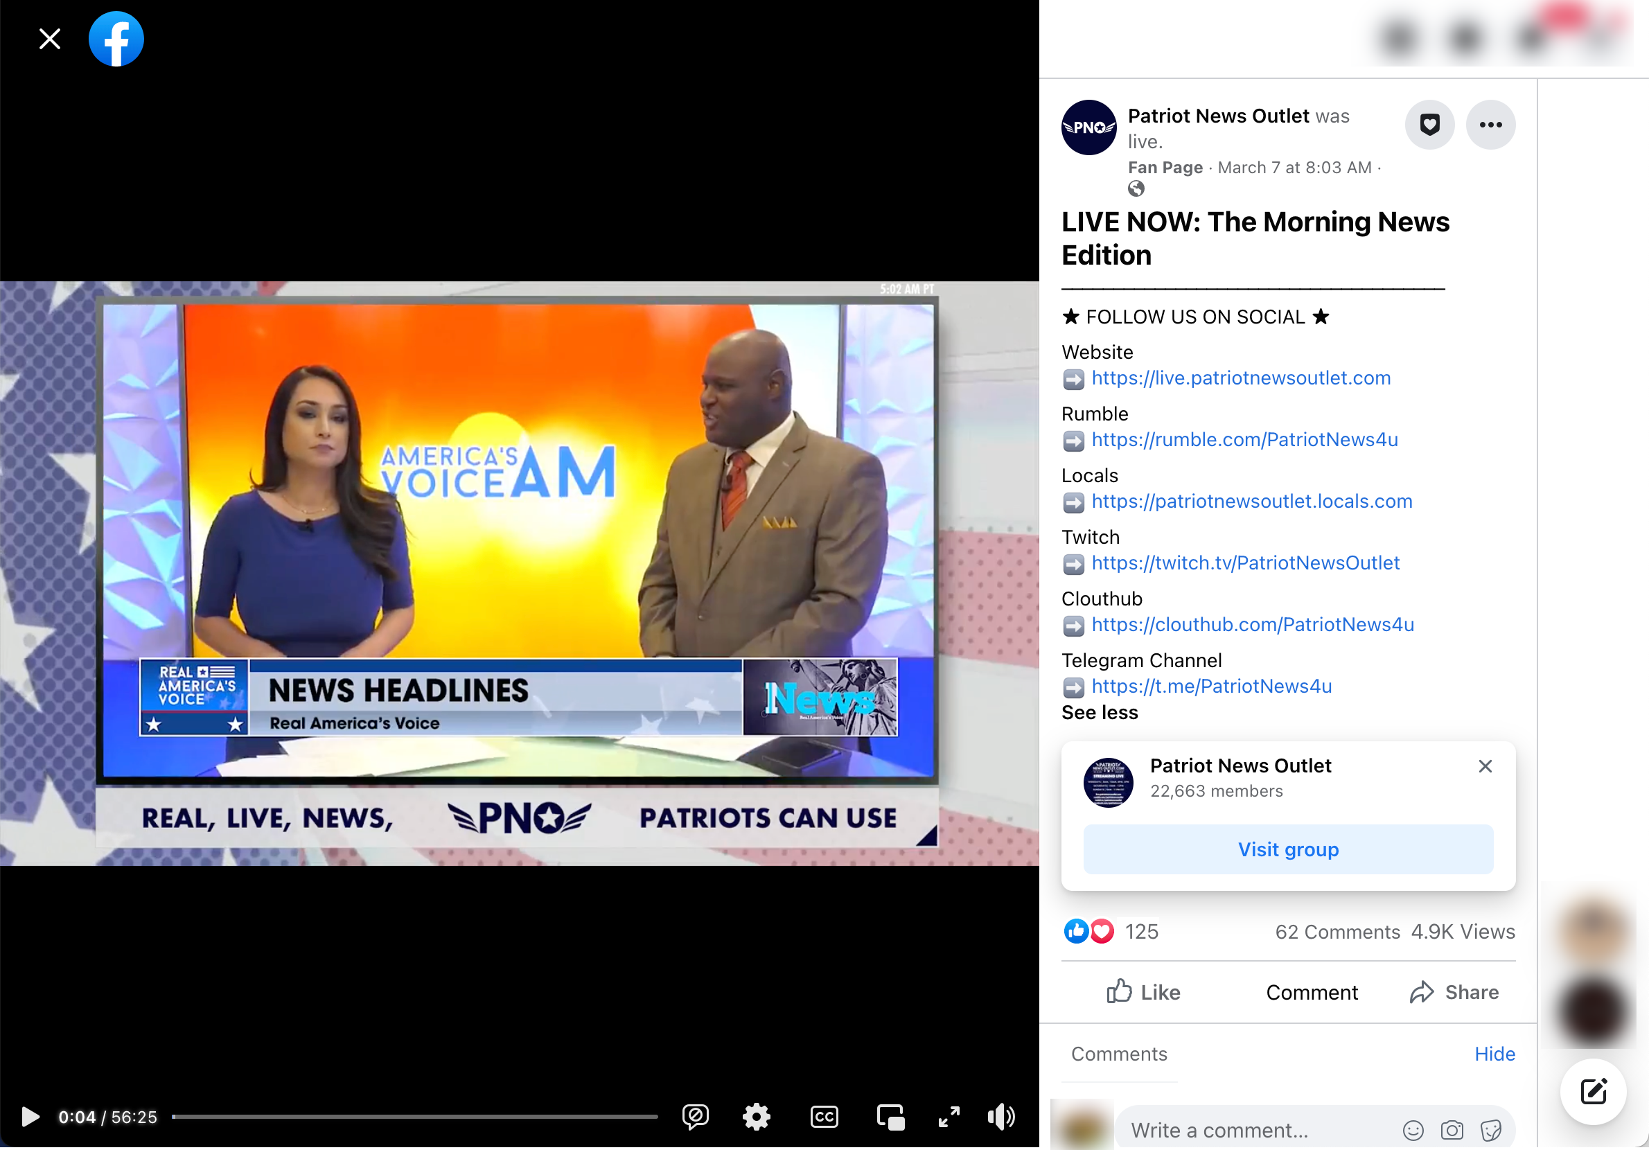Open emoji picker in comment box
Image resolution: width=1649 pixels, height=1150 pixels.
(1413, 1131)
